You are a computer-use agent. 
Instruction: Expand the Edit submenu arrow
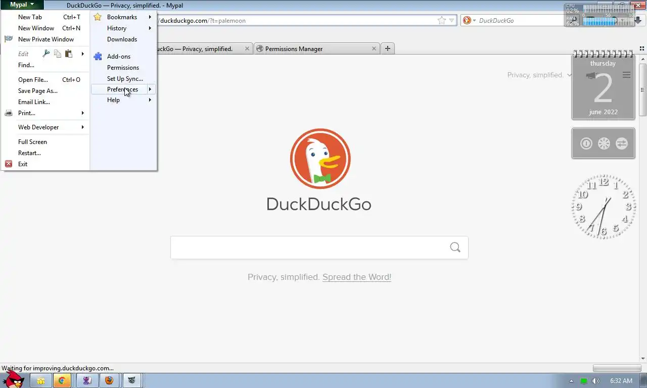[x=83, y=54]
